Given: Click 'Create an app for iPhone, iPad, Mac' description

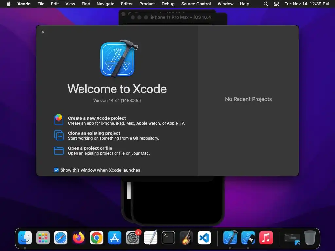Looking at the screenshot, I should pyautogui.click(x=126, y=123).
